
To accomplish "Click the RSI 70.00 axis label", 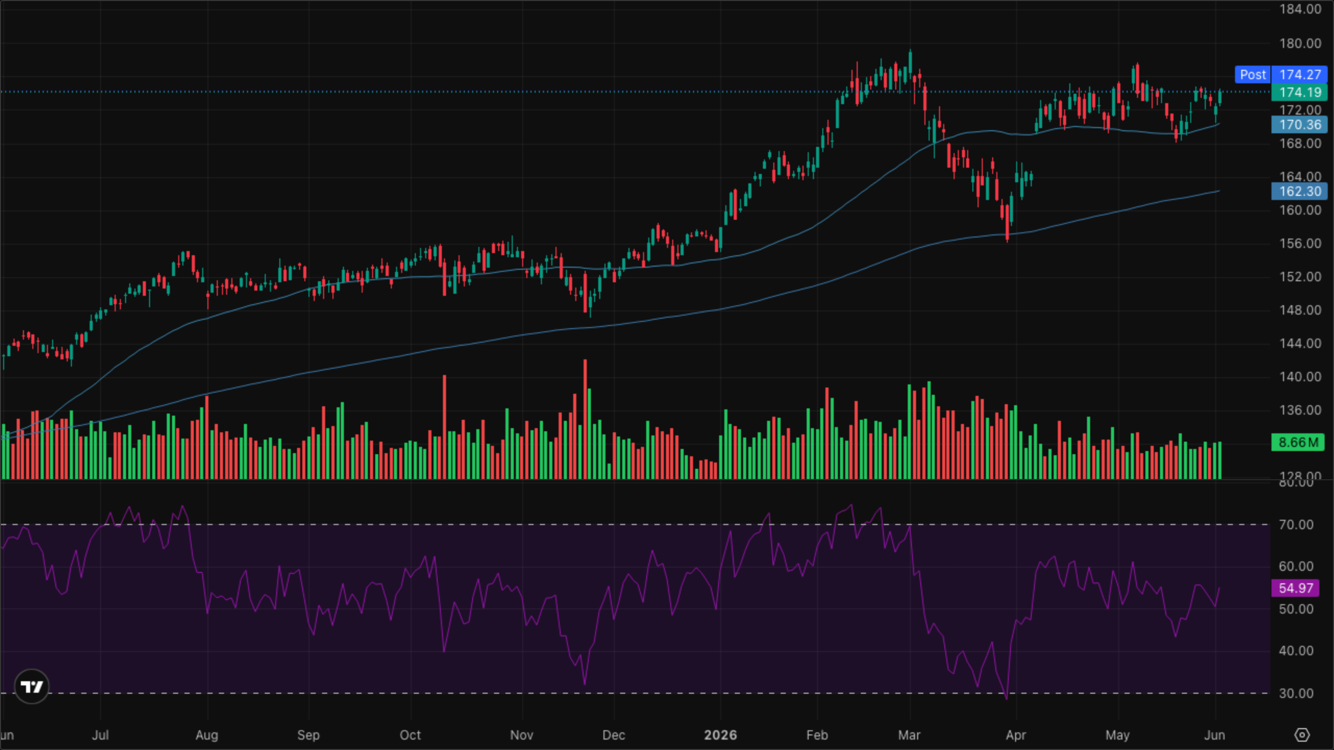I will pos(1296,524).
